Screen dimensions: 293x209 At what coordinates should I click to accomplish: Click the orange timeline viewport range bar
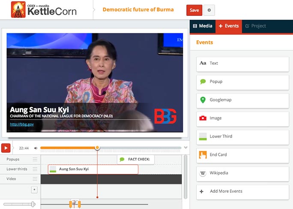(75, 204)
